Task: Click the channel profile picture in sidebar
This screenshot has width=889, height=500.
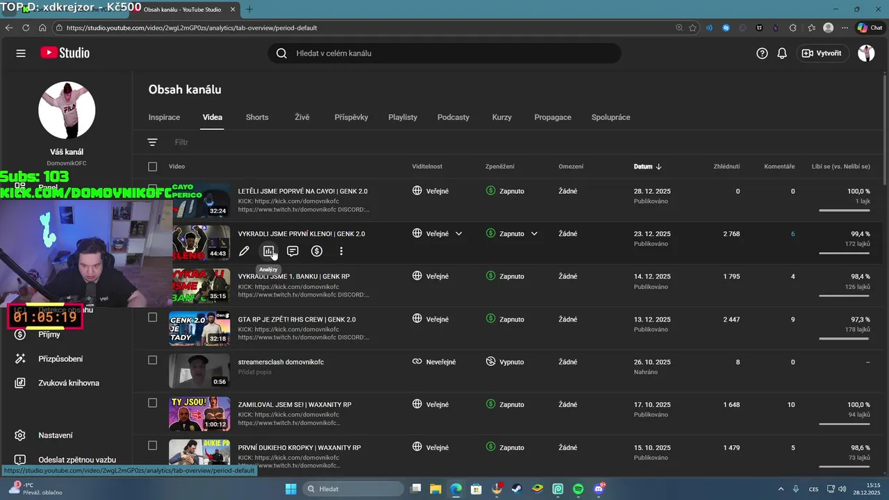Action: click(x=67, y=110)
